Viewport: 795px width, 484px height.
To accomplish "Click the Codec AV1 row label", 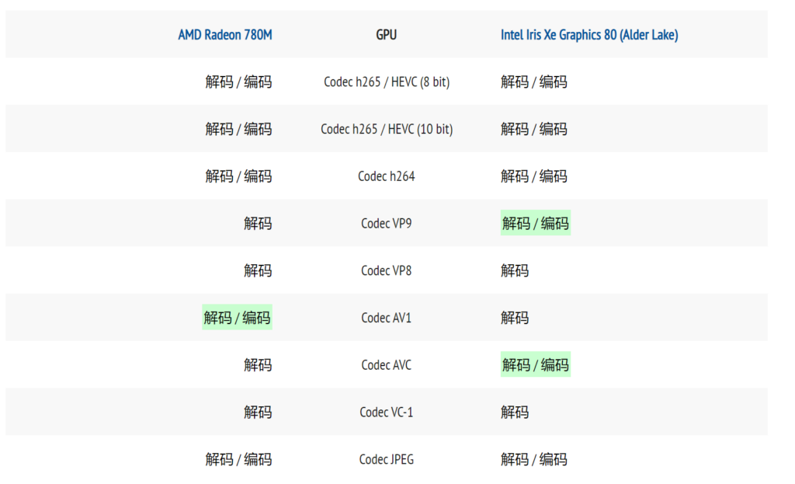I will [386, 318].
